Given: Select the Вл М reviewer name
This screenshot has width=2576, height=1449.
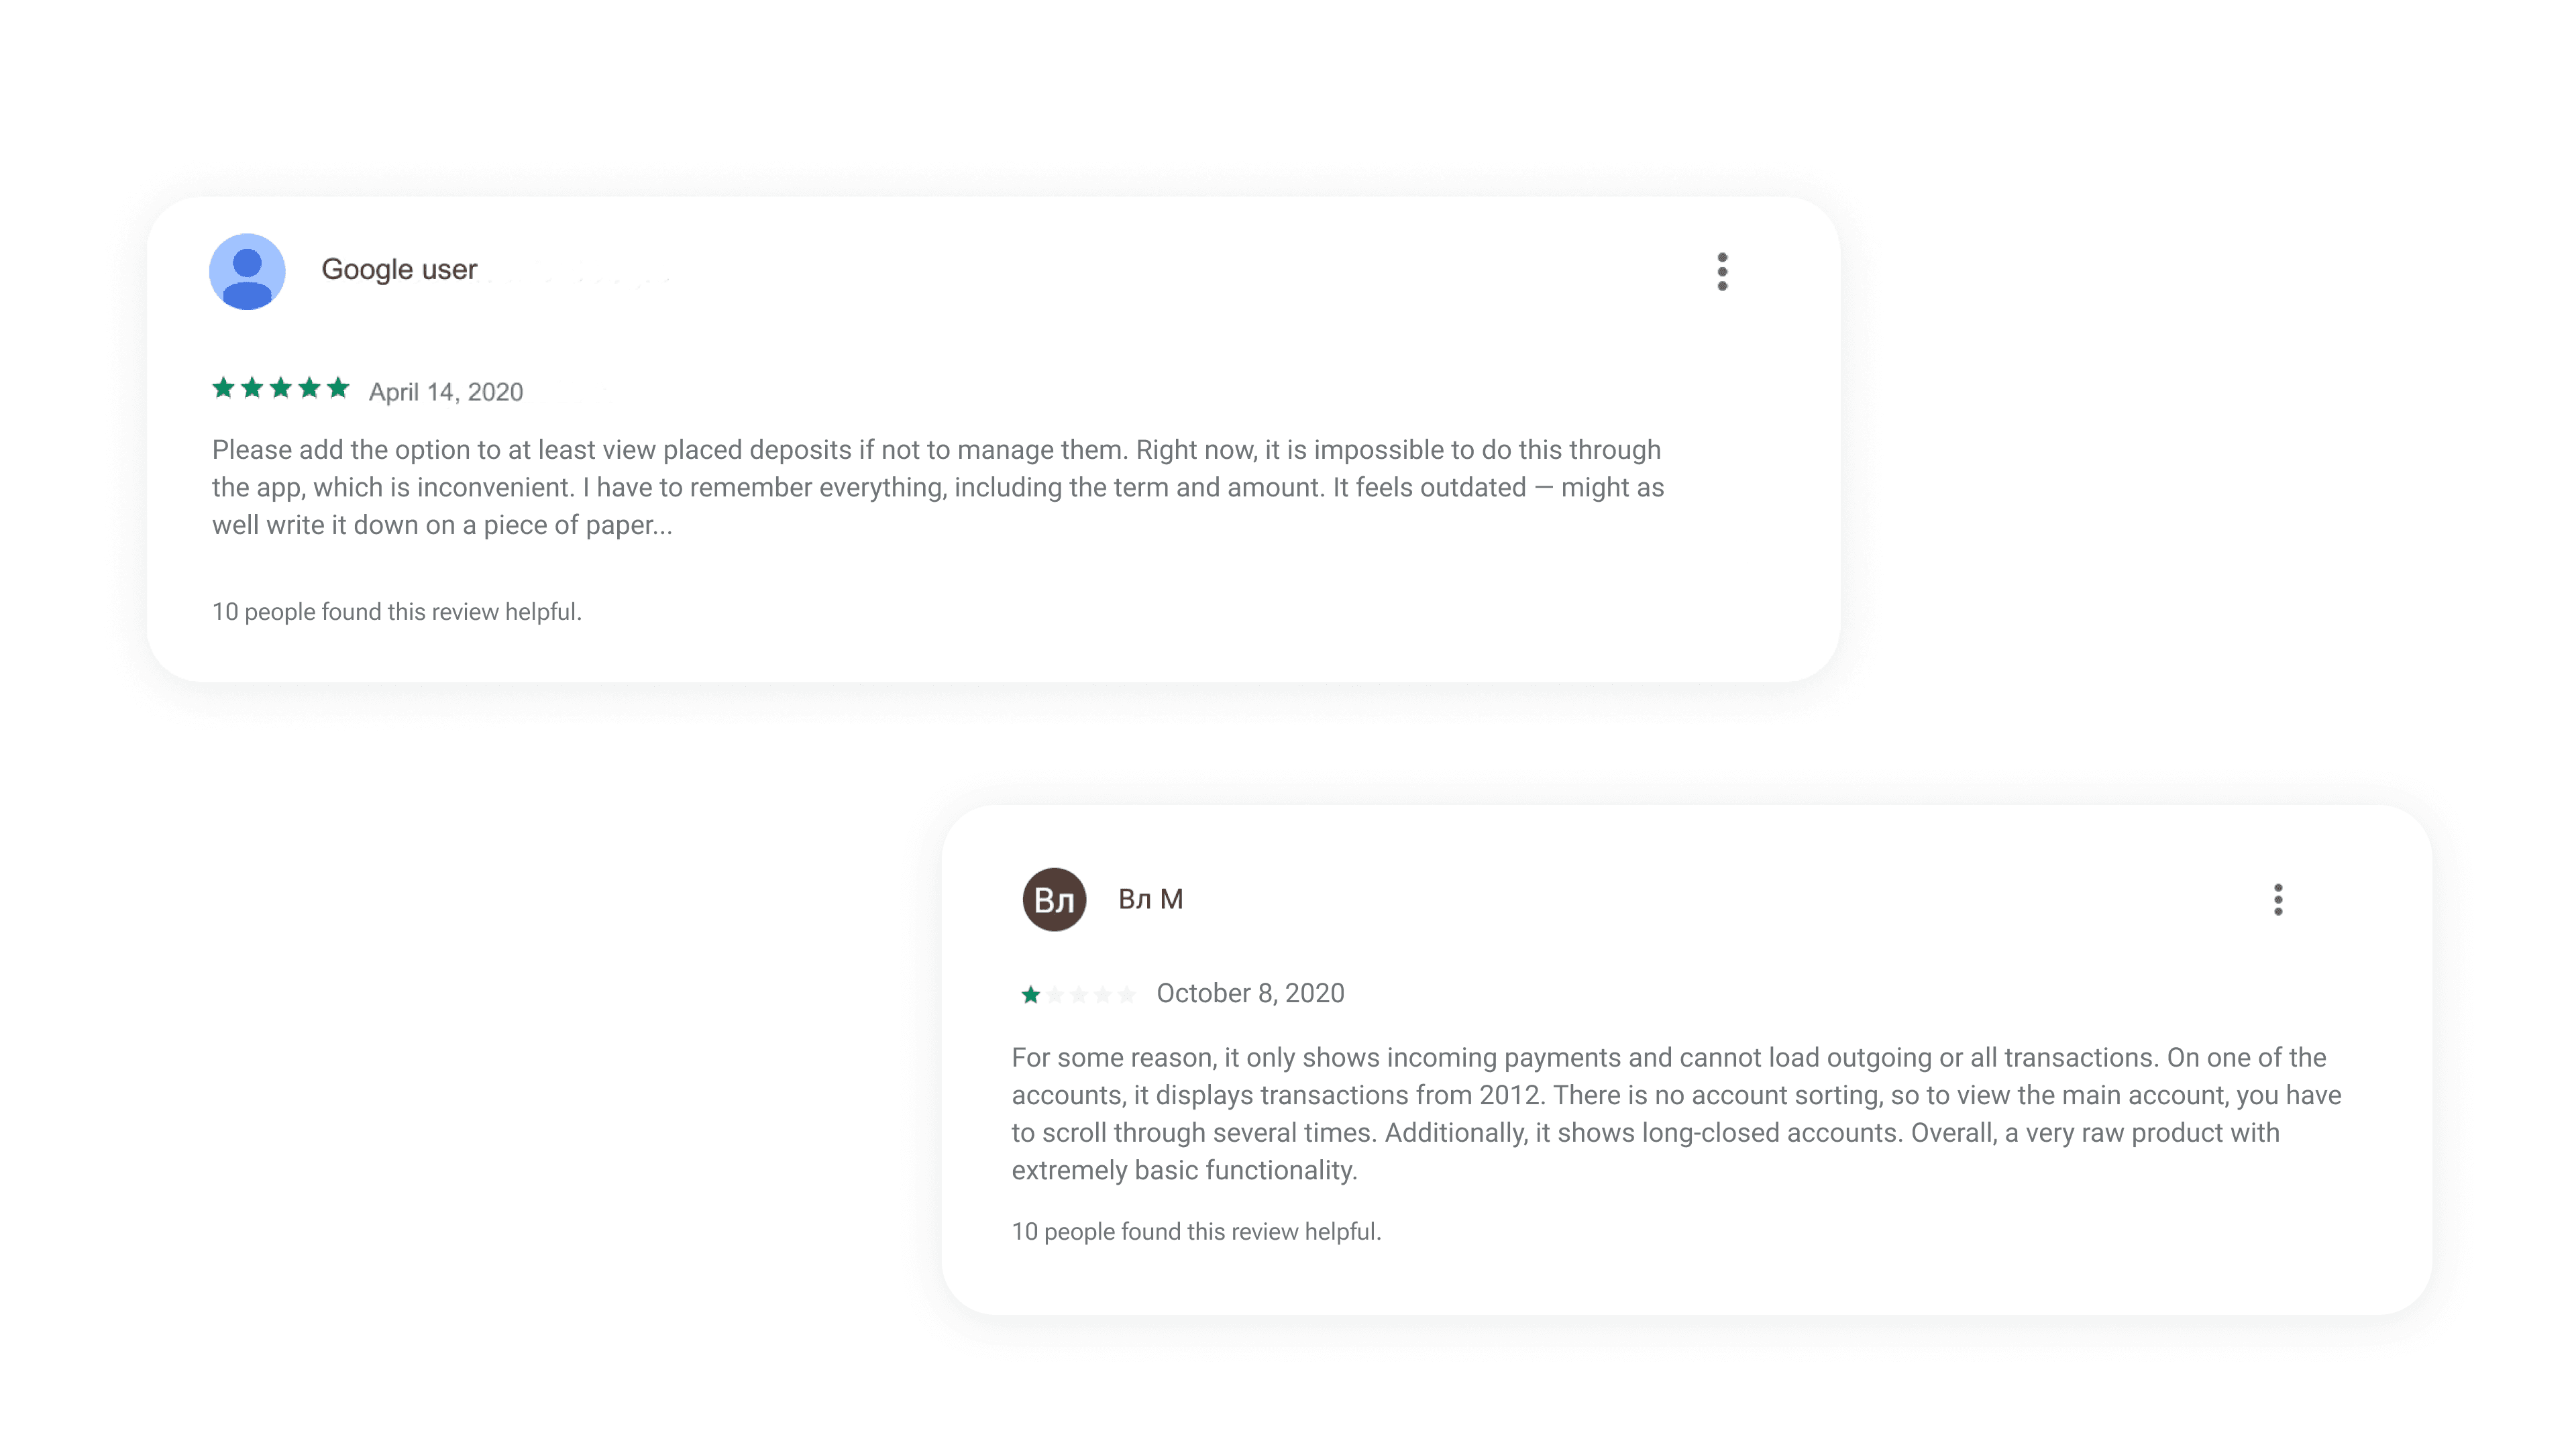Looking at the screenshot, I should pos(1150,899).
